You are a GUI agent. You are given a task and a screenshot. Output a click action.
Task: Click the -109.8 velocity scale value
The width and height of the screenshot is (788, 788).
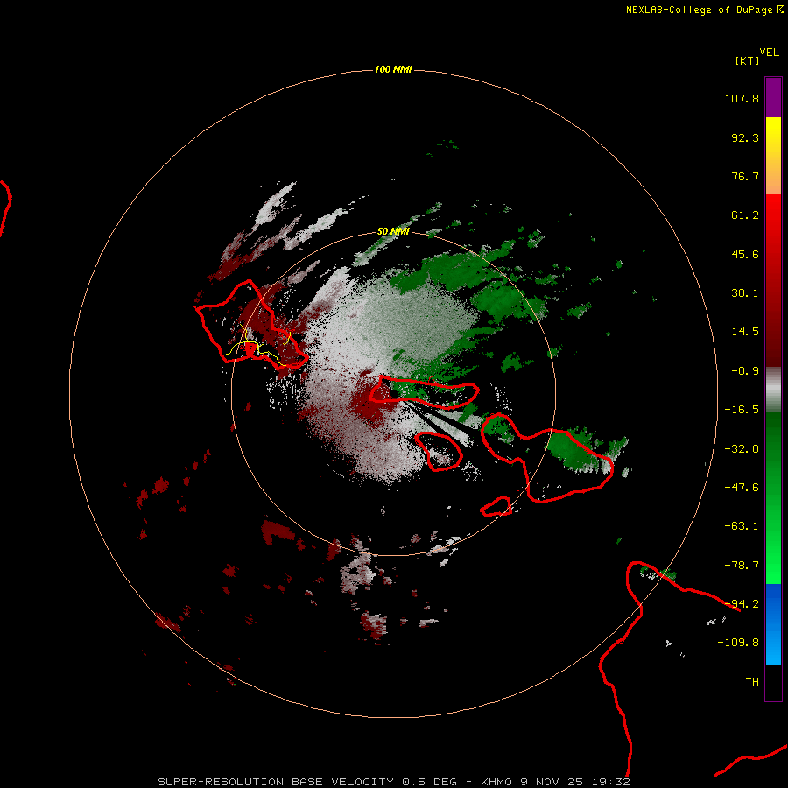coord(738,643)
